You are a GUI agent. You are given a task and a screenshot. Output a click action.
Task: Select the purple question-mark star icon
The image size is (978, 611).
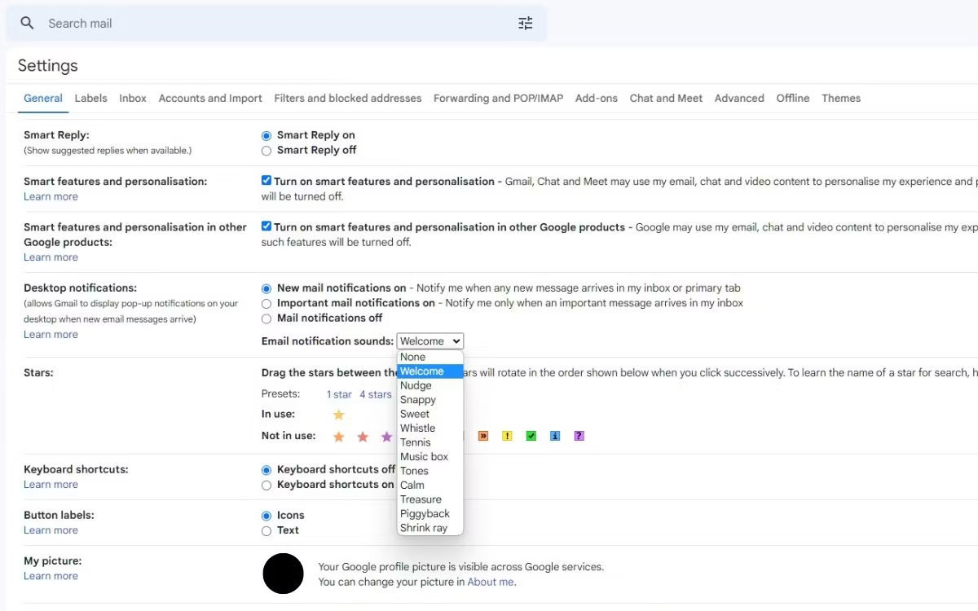579,436
